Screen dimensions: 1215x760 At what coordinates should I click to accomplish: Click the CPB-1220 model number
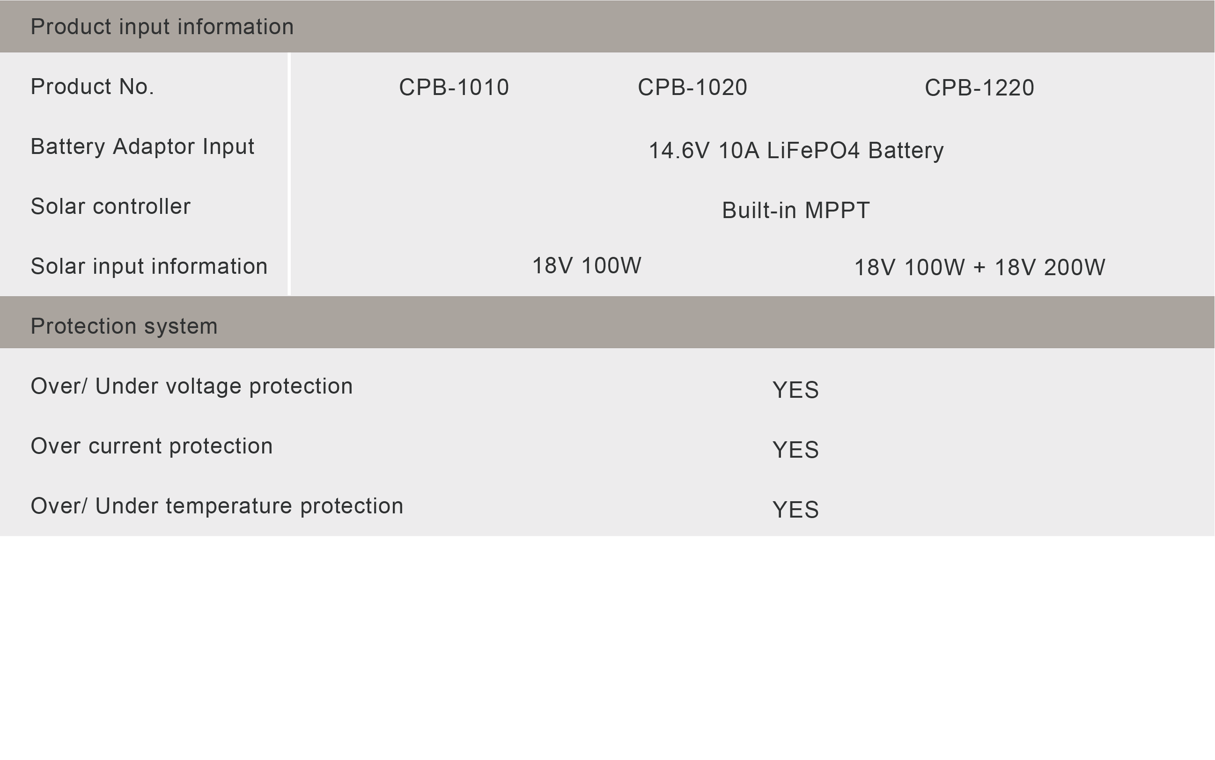coord(979,88)
